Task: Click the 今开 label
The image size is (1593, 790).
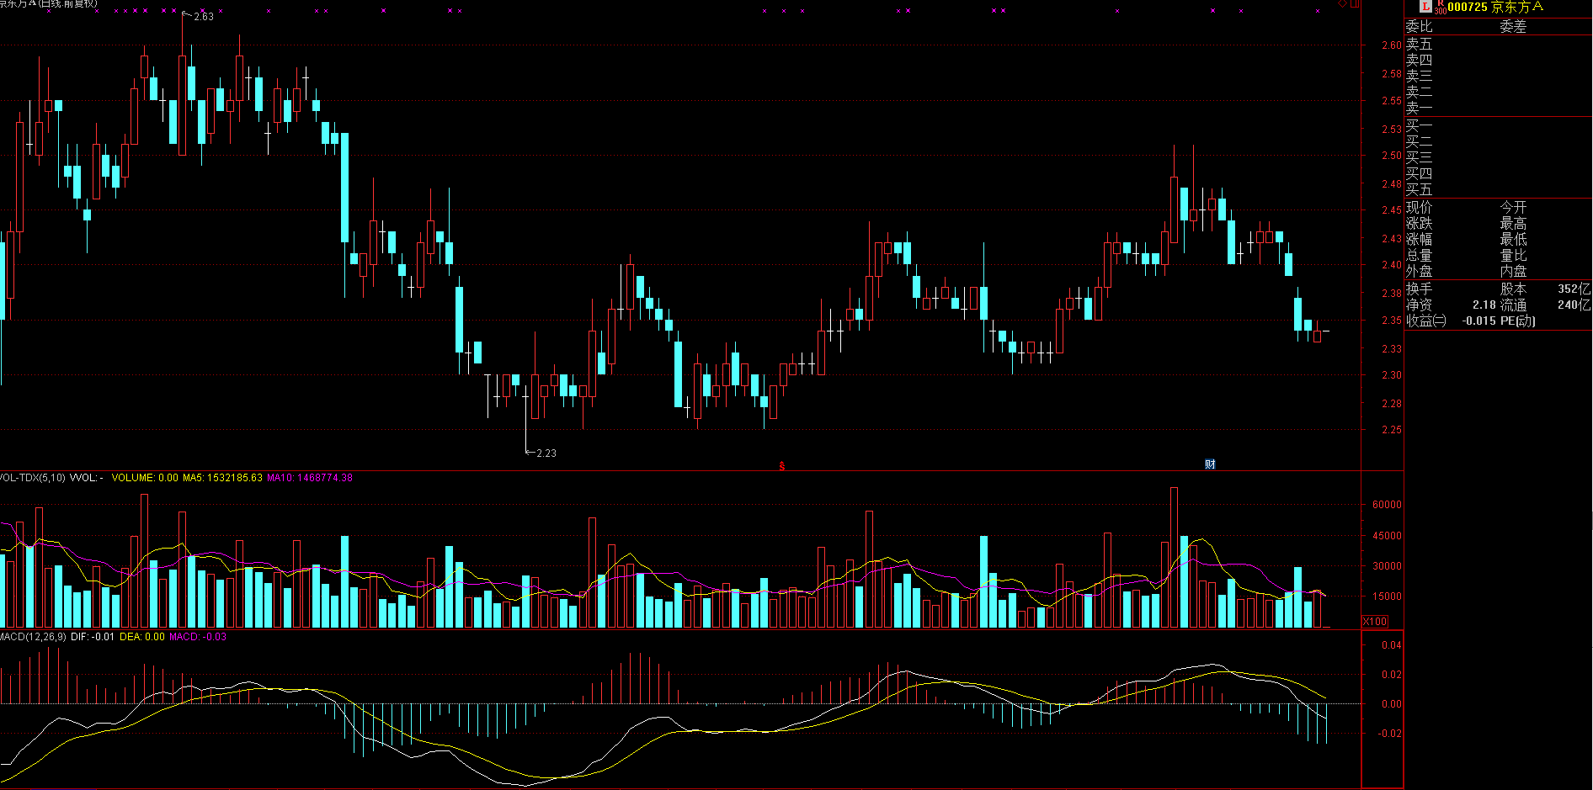Action: [1513, 207]
